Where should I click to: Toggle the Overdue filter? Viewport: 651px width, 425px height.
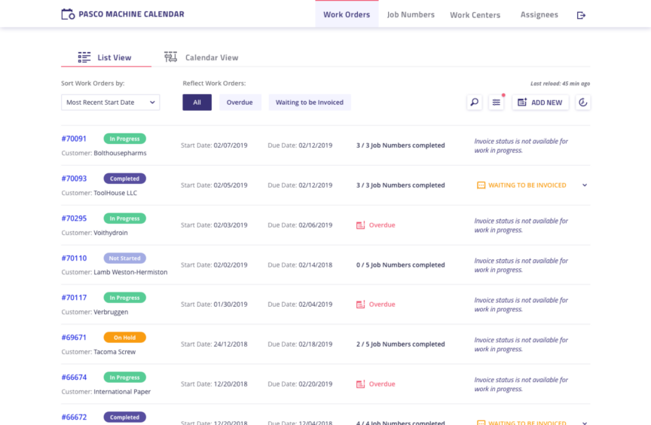pos(240,102)
